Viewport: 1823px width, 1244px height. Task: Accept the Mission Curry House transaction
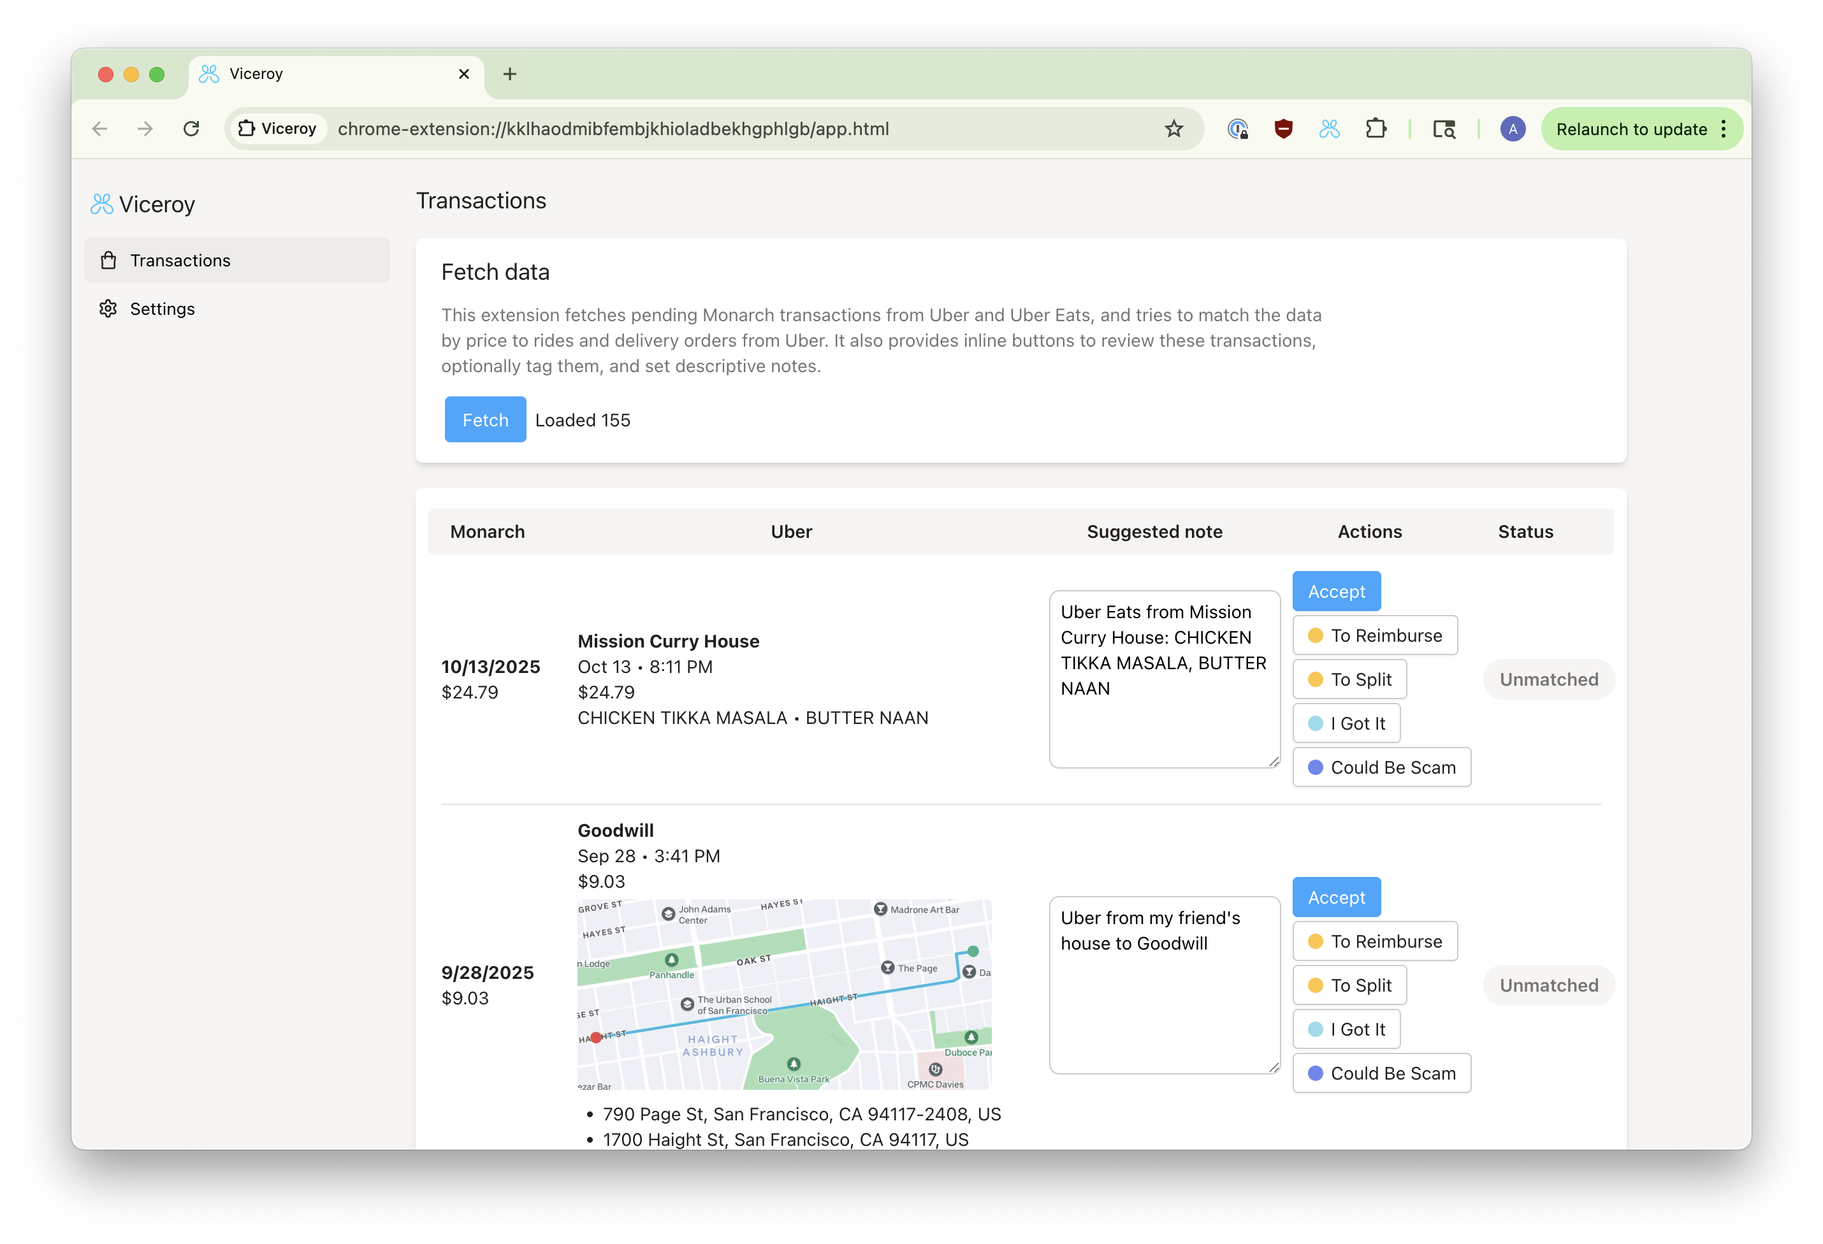click(1336, 591)
